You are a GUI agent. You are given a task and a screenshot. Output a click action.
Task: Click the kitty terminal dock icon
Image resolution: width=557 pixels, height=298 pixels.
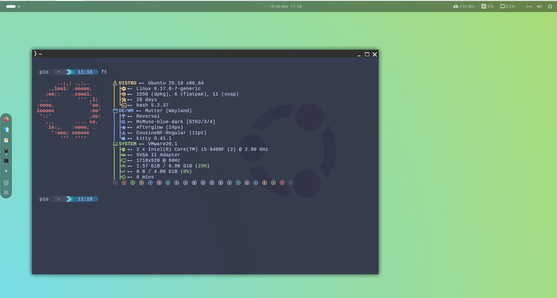[x=6, y=151]
